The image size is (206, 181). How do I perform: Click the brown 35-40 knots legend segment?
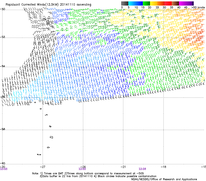coord(175,3)
